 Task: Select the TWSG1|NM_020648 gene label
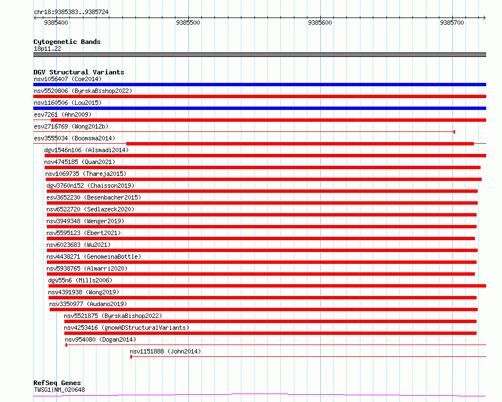59,390
